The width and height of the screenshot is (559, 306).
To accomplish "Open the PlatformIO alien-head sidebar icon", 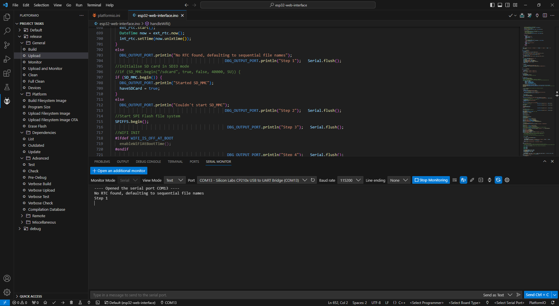I will tap(7, 101).
